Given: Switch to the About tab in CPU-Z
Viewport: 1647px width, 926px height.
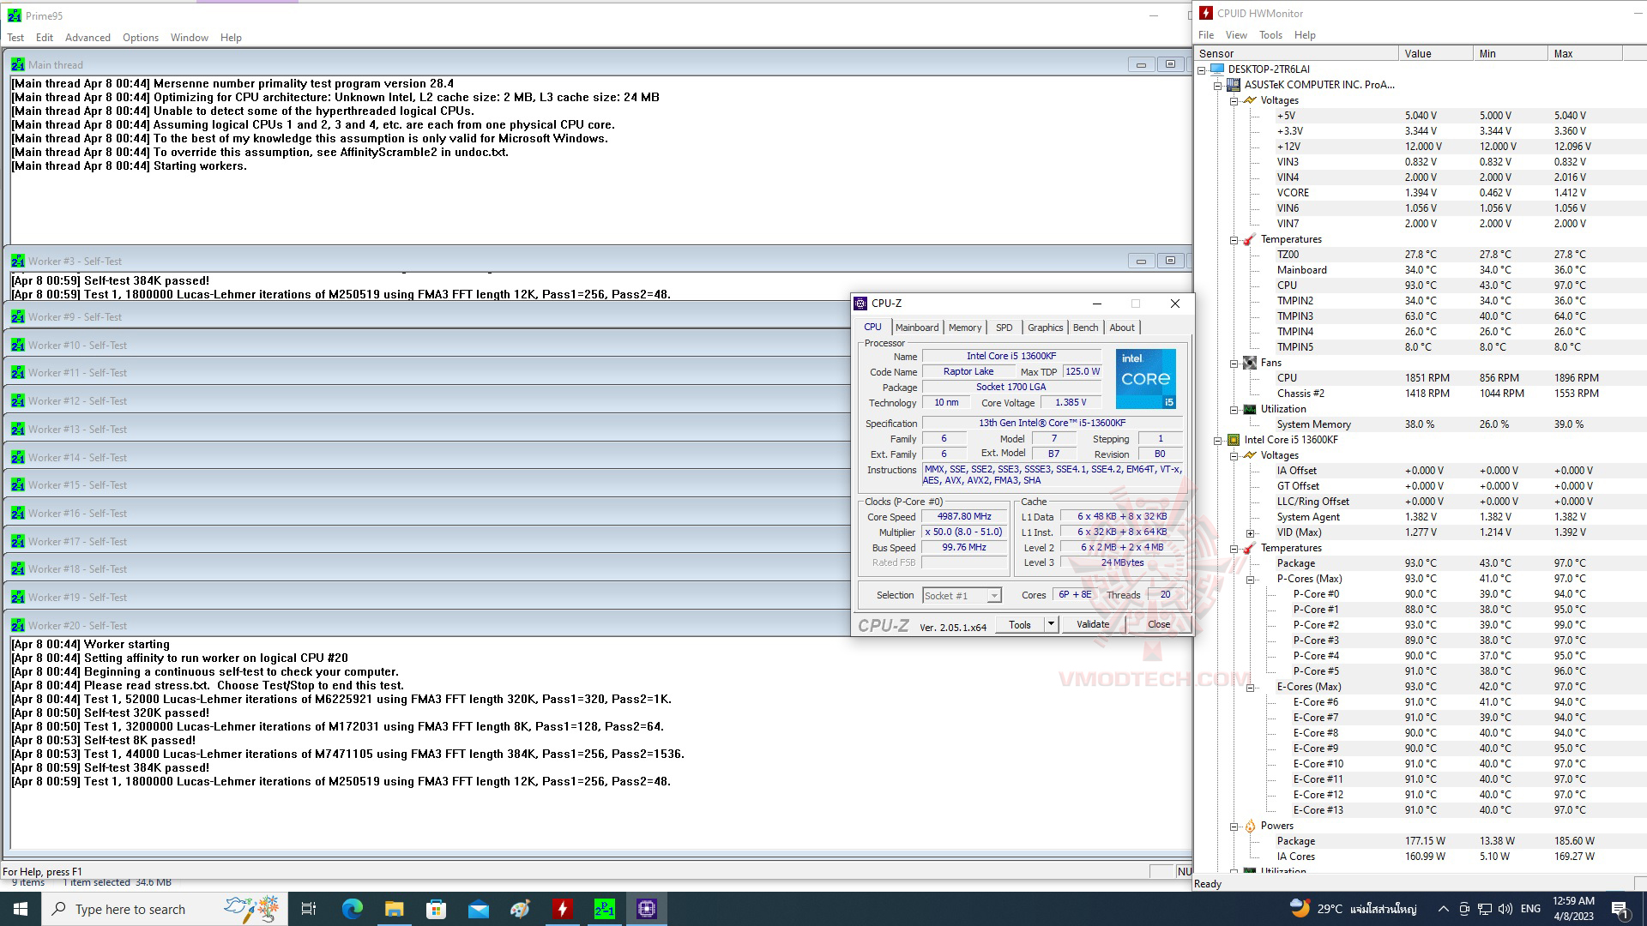Looking at the screenshot, I should tap(1122, 328).
